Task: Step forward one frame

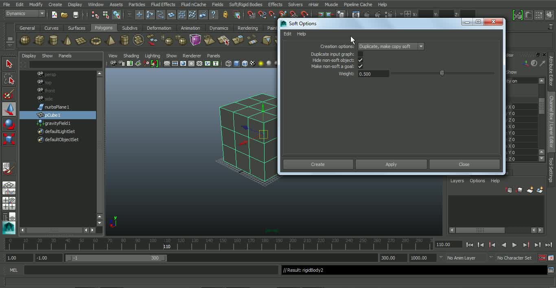Action: coord(526,245)
